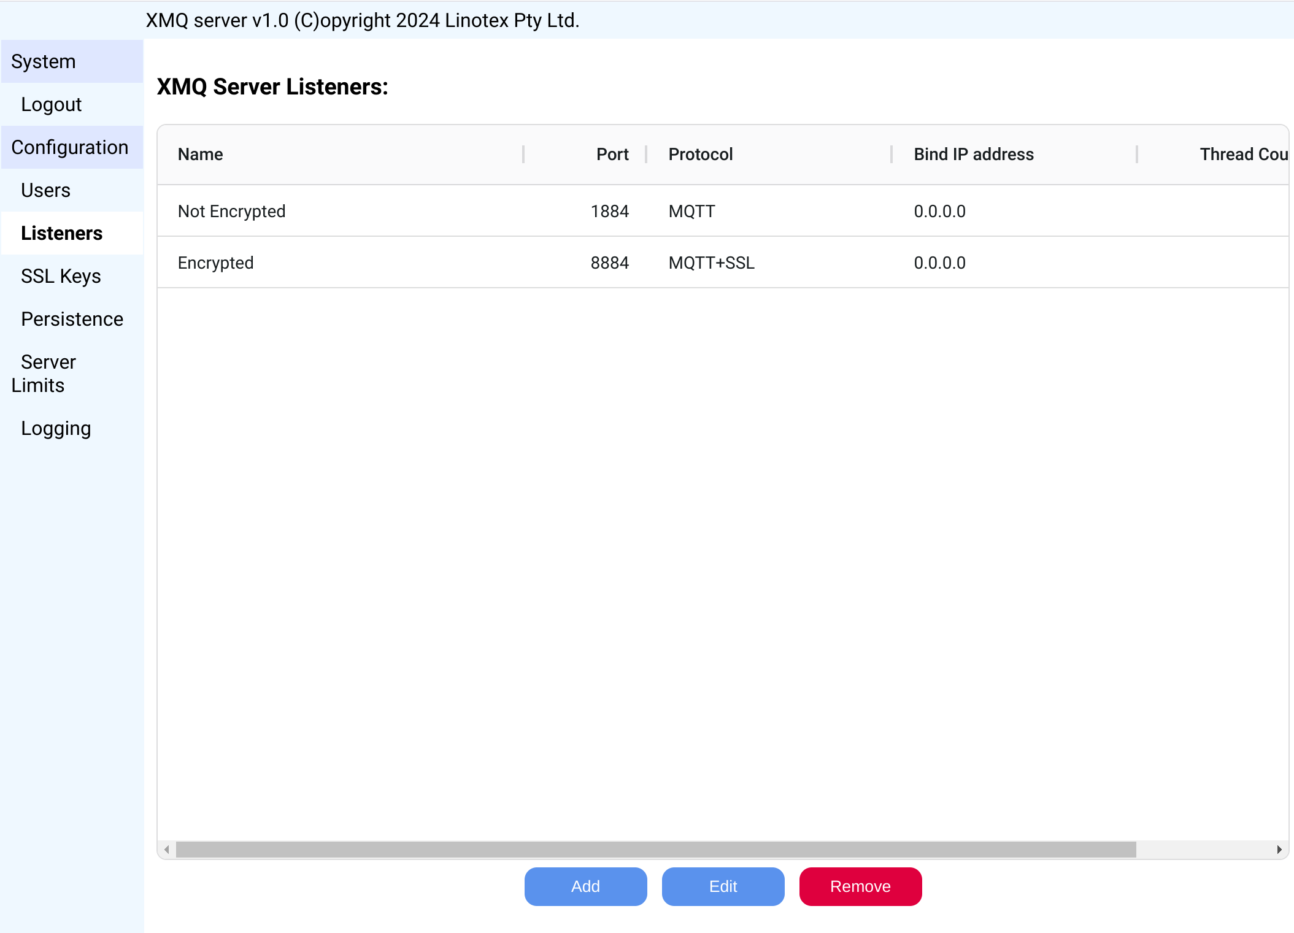Click the red Remove button
The height and width of the screenshot is (933, 1294).
click(x=860, y=886)
